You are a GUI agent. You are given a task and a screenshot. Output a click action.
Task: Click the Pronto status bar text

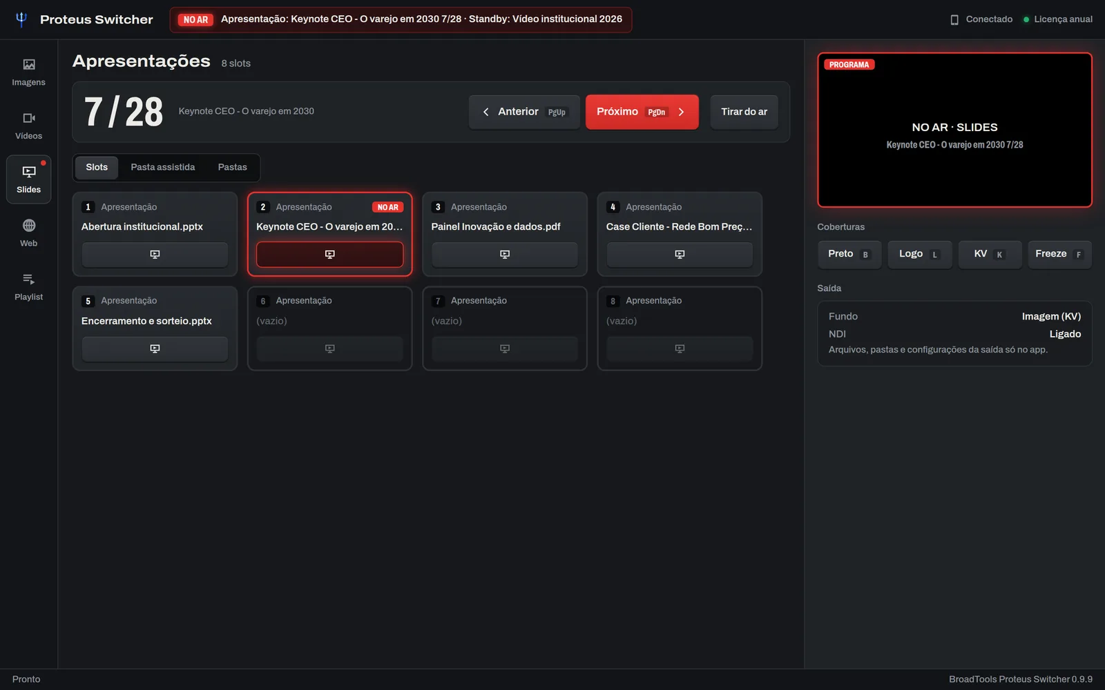(26, 680)
